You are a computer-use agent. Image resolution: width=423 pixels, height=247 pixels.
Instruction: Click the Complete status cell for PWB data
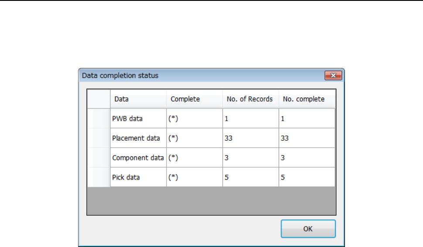[x=194, y=118]
